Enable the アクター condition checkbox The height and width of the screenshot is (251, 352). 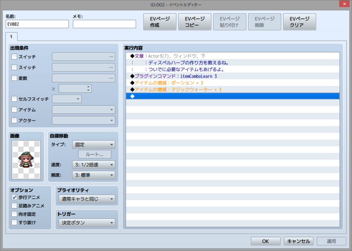[14, 121]
